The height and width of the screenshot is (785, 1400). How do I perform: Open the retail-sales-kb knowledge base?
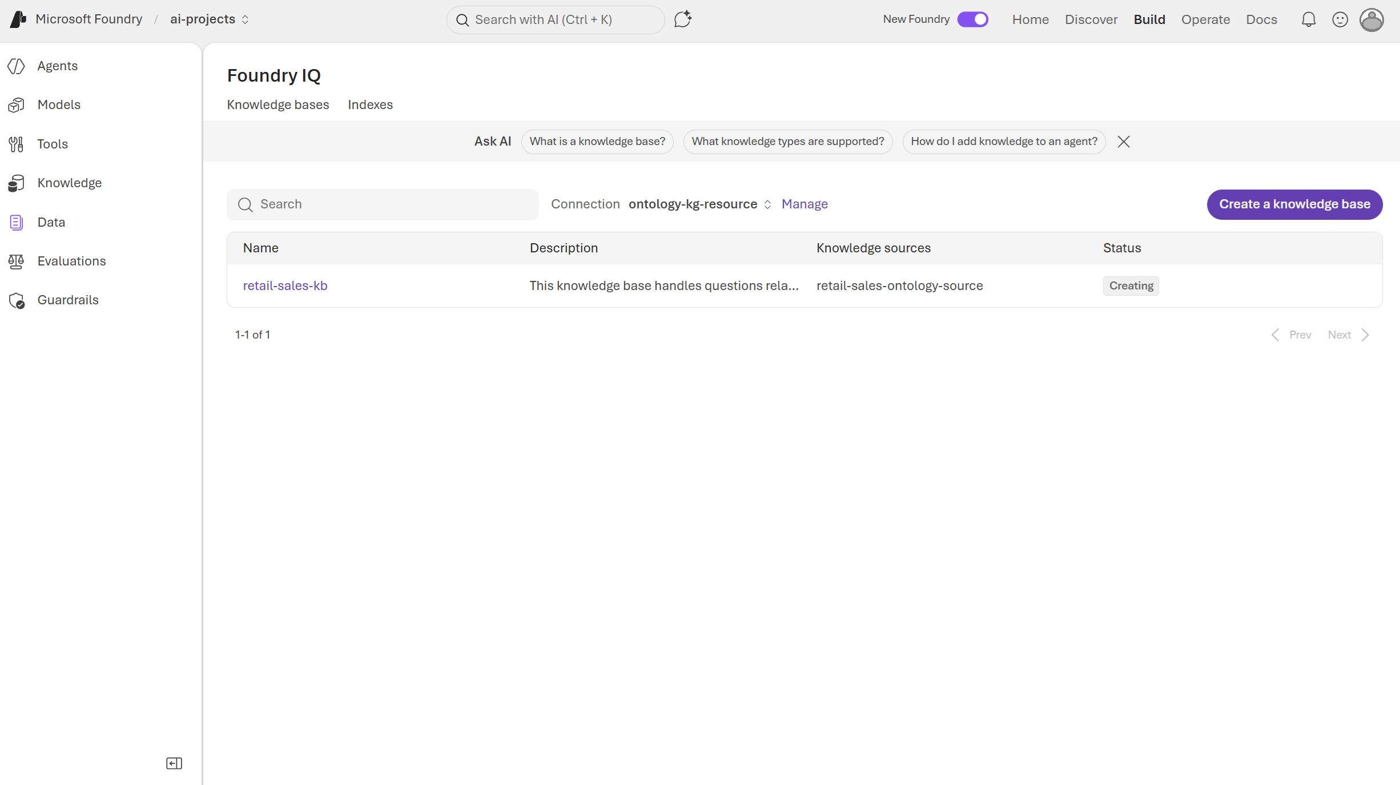(285, 286)
